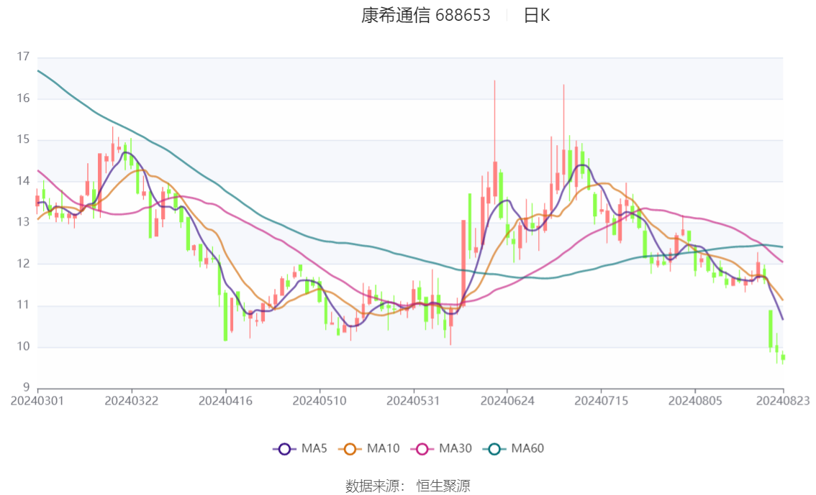Select the 20240624 date axis label
The height and width of the screenshot is (495, 816).
[x=507, y=401]
